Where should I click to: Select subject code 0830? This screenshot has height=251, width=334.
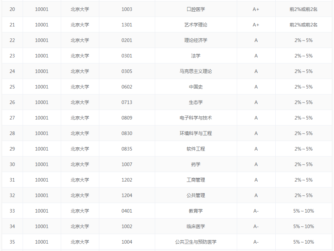[127, 134]
